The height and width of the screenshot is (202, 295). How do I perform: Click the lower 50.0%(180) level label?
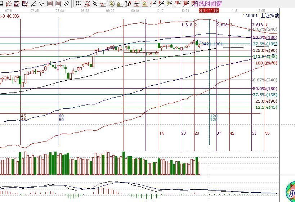265,89
